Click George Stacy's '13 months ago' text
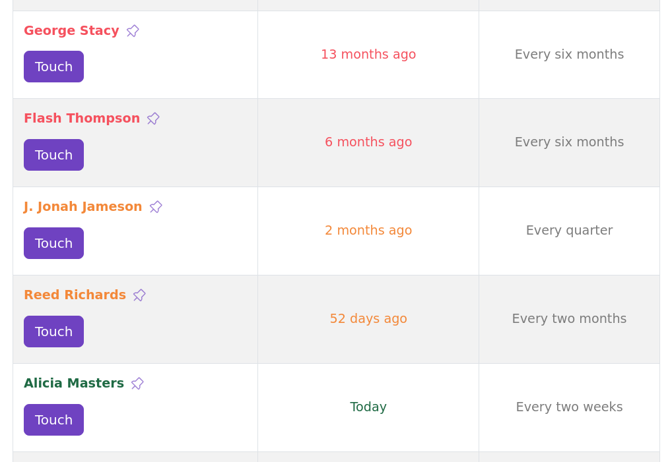Image resolution: width=672 pixels, height=462 pixels. (x=368, y=55)
